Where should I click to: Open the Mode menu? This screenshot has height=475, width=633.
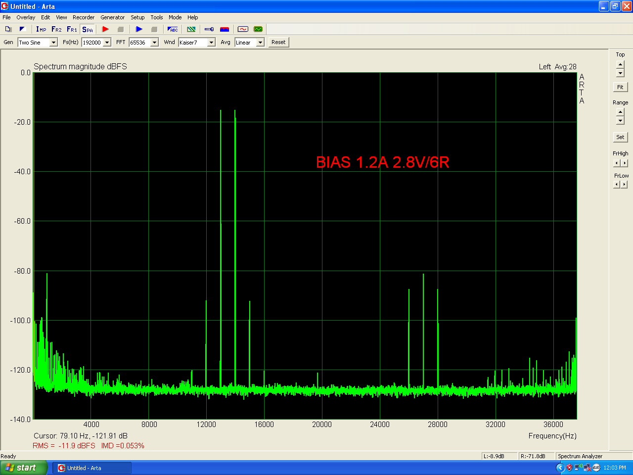[x=175, y=17]
